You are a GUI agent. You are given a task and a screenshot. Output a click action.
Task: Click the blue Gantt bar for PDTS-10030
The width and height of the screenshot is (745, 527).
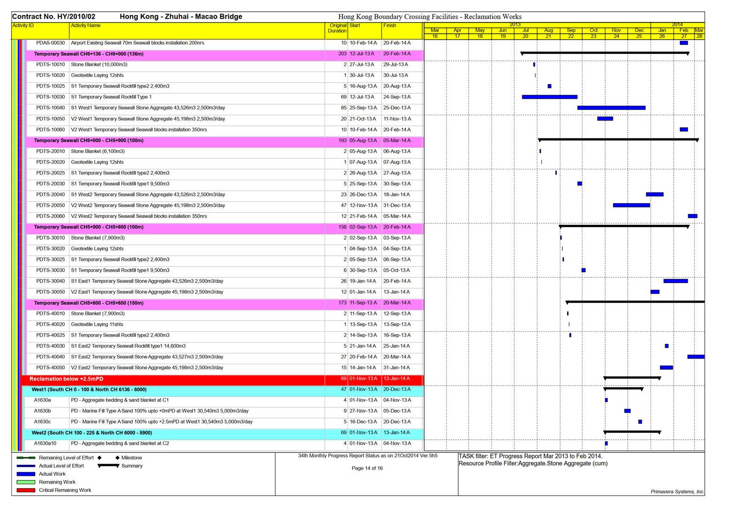pos(549,97)
